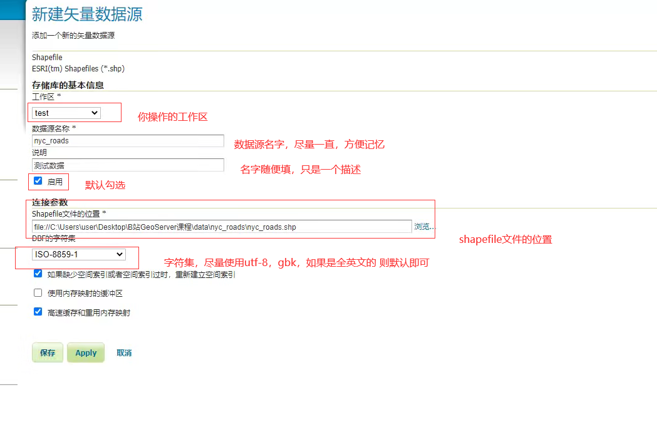
Task: Toggle the 启用 checkbox
Action: click(38, 181)
